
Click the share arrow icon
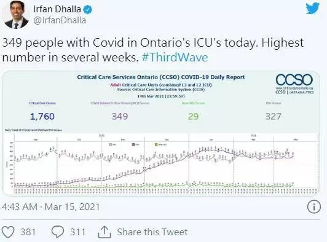tap(104, 232)
